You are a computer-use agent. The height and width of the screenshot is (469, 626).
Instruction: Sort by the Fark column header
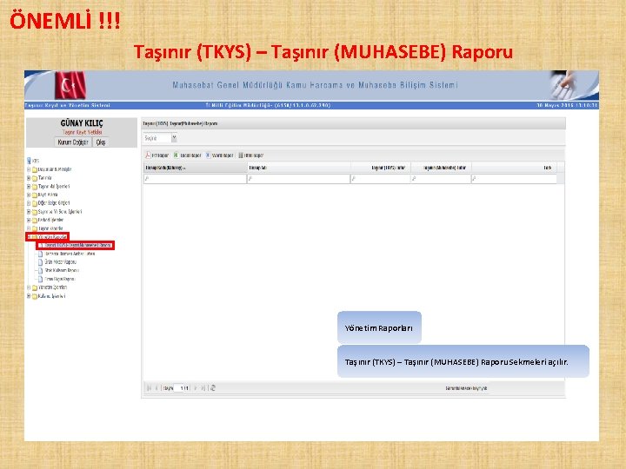tap(514, 168)
